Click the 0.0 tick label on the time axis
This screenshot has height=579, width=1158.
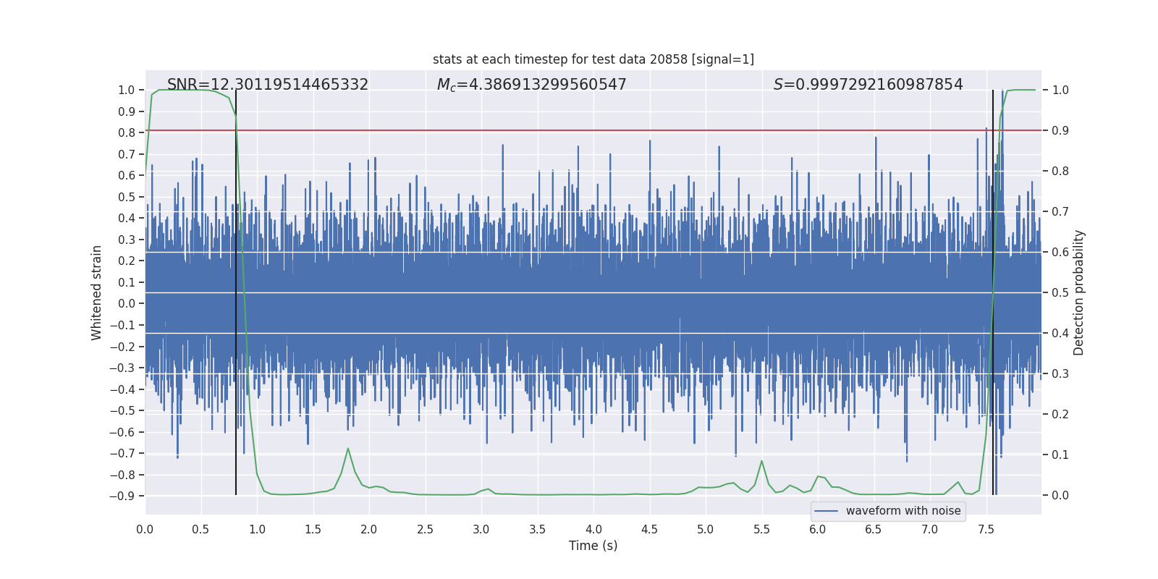[x=145, y=529]
